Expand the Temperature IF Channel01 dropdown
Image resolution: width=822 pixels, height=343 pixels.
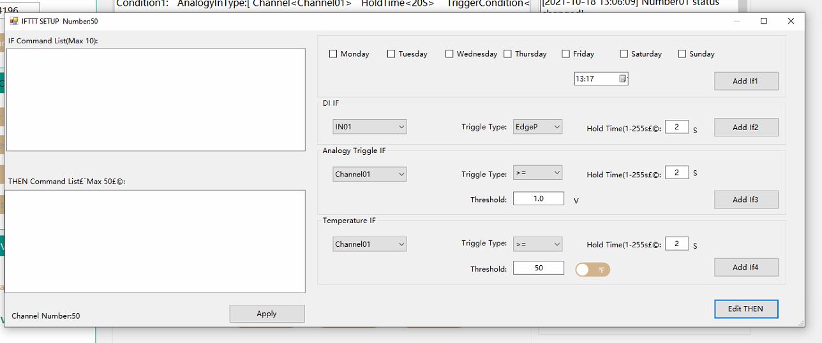point(370,244)
